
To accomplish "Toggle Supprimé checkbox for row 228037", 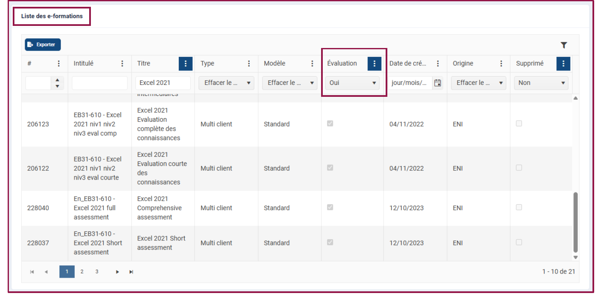I will [x=519, y=242].
